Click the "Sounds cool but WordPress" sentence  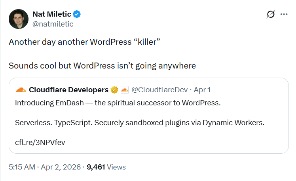[102, 65]
